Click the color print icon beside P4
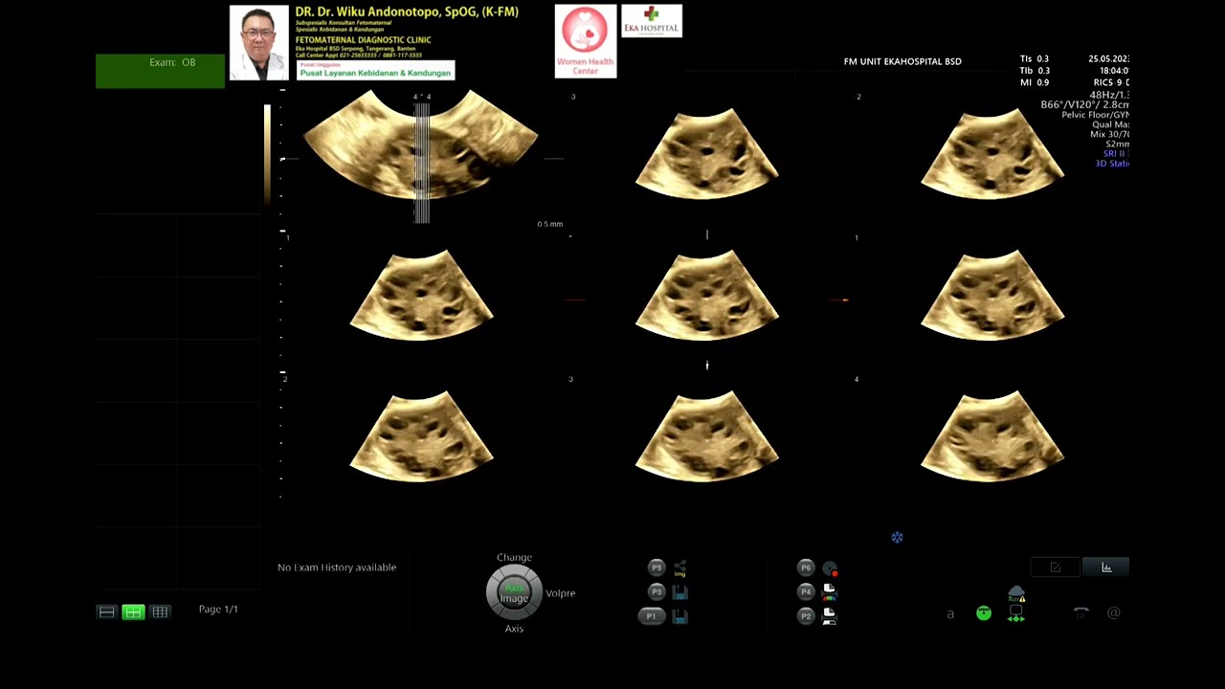This screenshot has height=689, width=1225. (830, 592)
